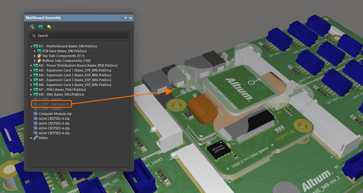Close the Multiboard Assembly panel

tap(131, 18)
